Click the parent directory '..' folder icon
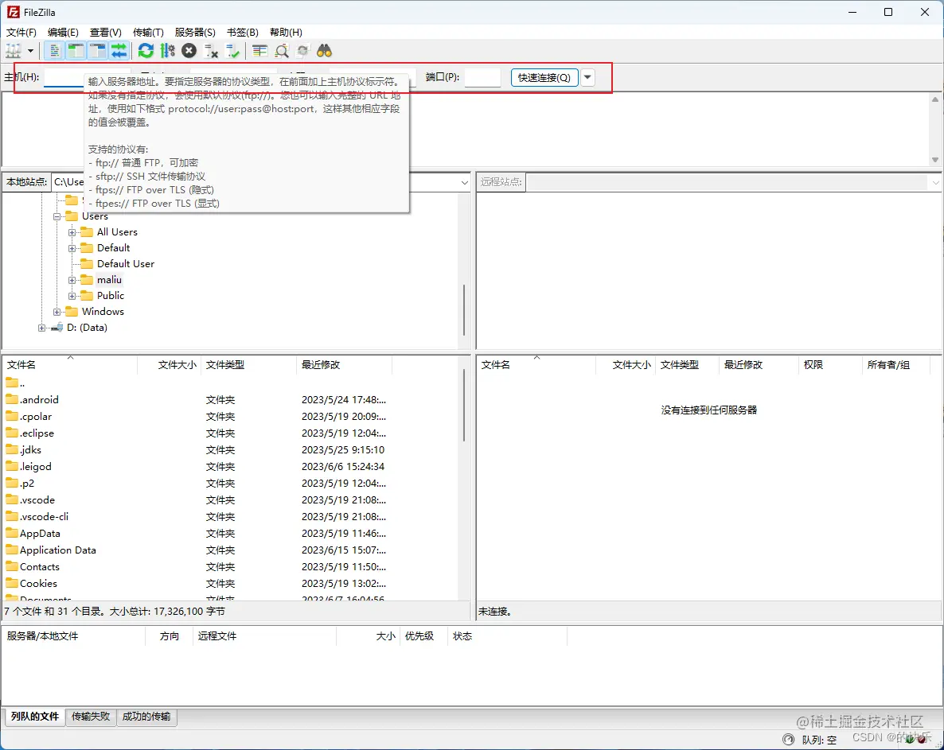Viewport: 944px width, 750px height. click(x=11, y=382)
